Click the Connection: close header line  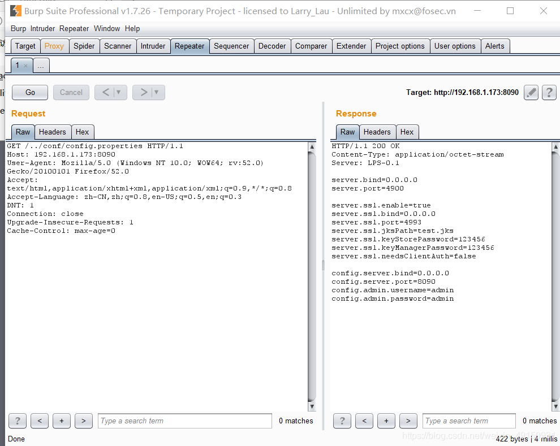(x=45, y=214)
